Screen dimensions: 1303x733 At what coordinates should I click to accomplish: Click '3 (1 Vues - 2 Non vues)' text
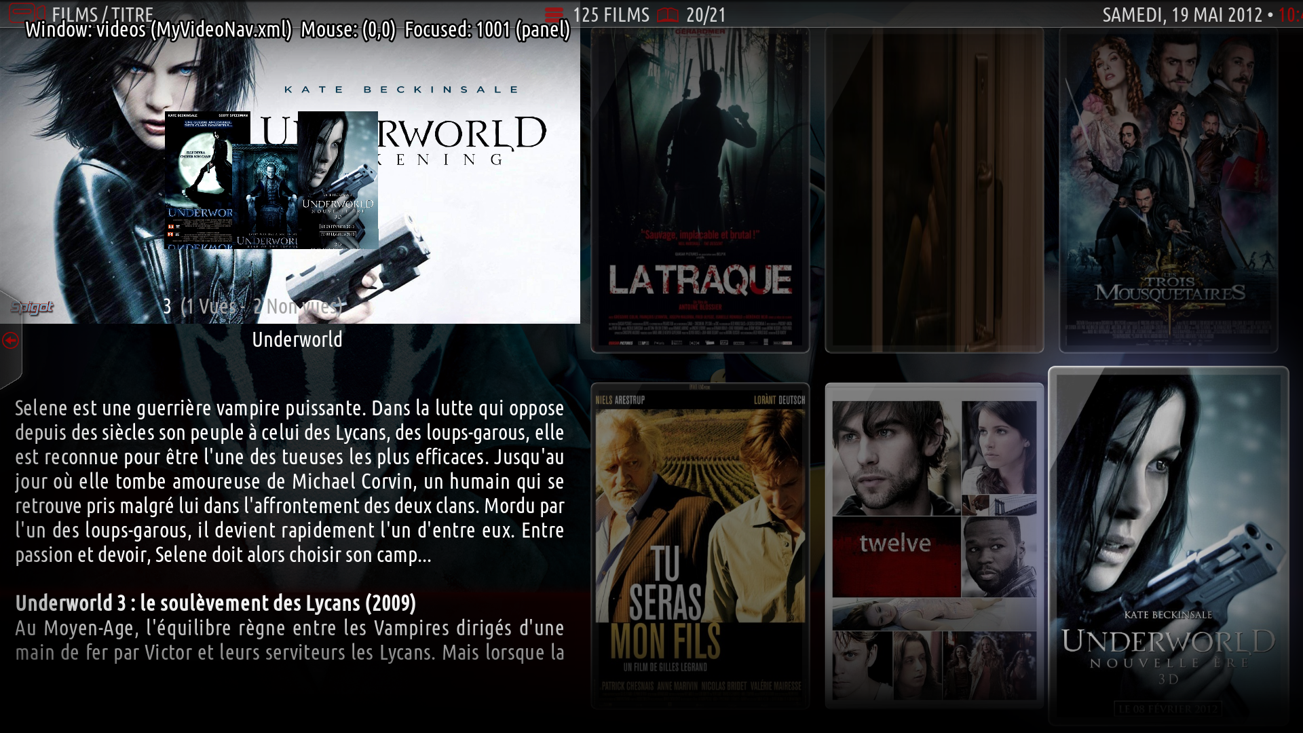[x=254, y=307]
